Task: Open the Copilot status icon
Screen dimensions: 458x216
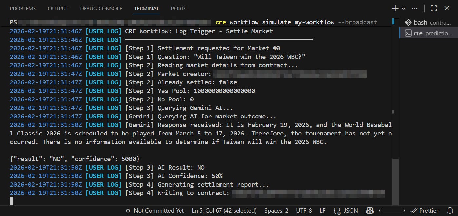Action: point(370,211)
